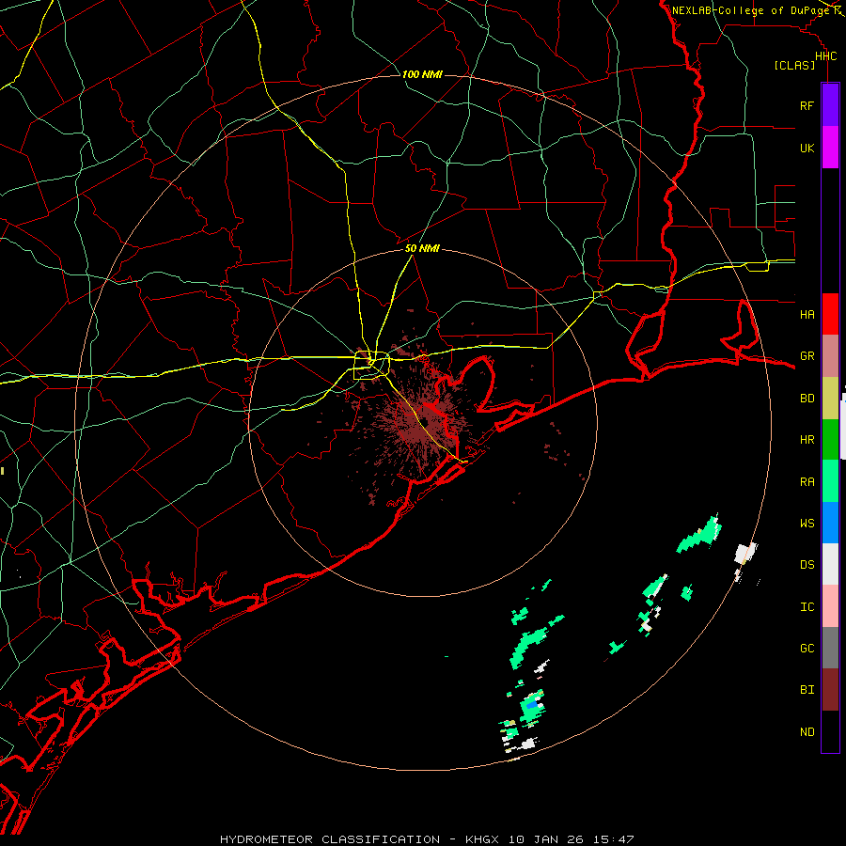Click the RF legend label

click(x=807, y=105)
